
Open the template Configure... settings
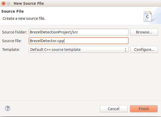coord(144,50)
